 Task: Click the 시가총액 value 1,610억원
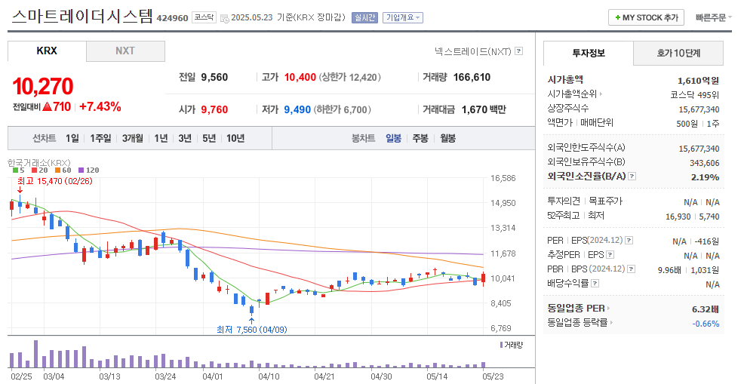(699, 81)
